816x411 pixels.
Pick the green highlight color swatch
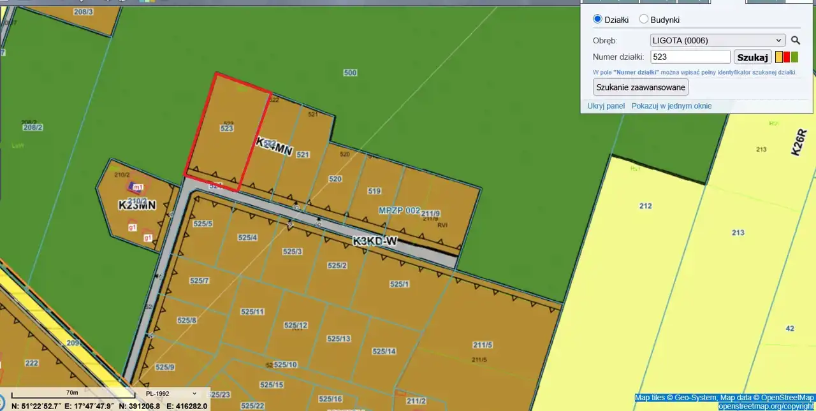tap(794, 57)
